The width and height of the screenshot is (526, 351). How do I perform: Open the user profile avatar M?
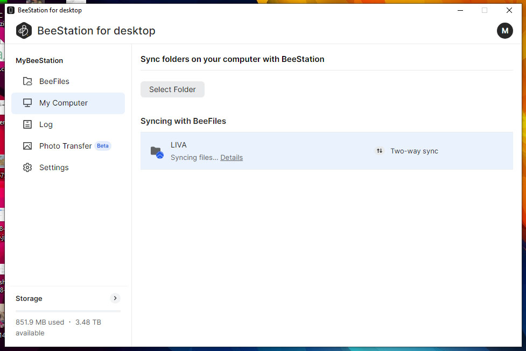pyautogui.click(x=504, y=31)
